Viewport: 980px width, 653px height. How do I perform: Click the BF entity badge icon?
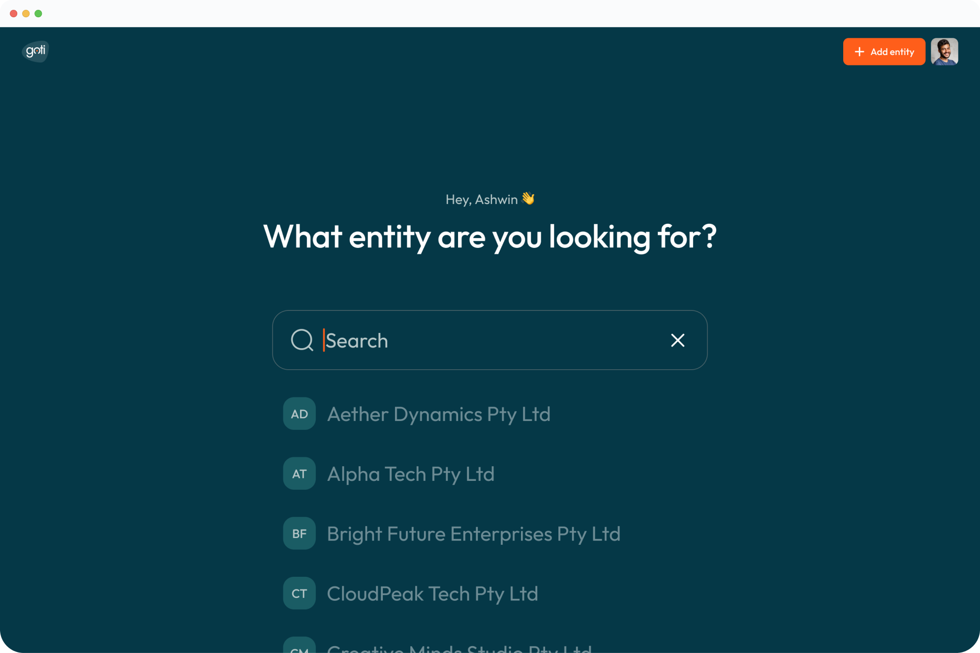(x=299, y=533)
